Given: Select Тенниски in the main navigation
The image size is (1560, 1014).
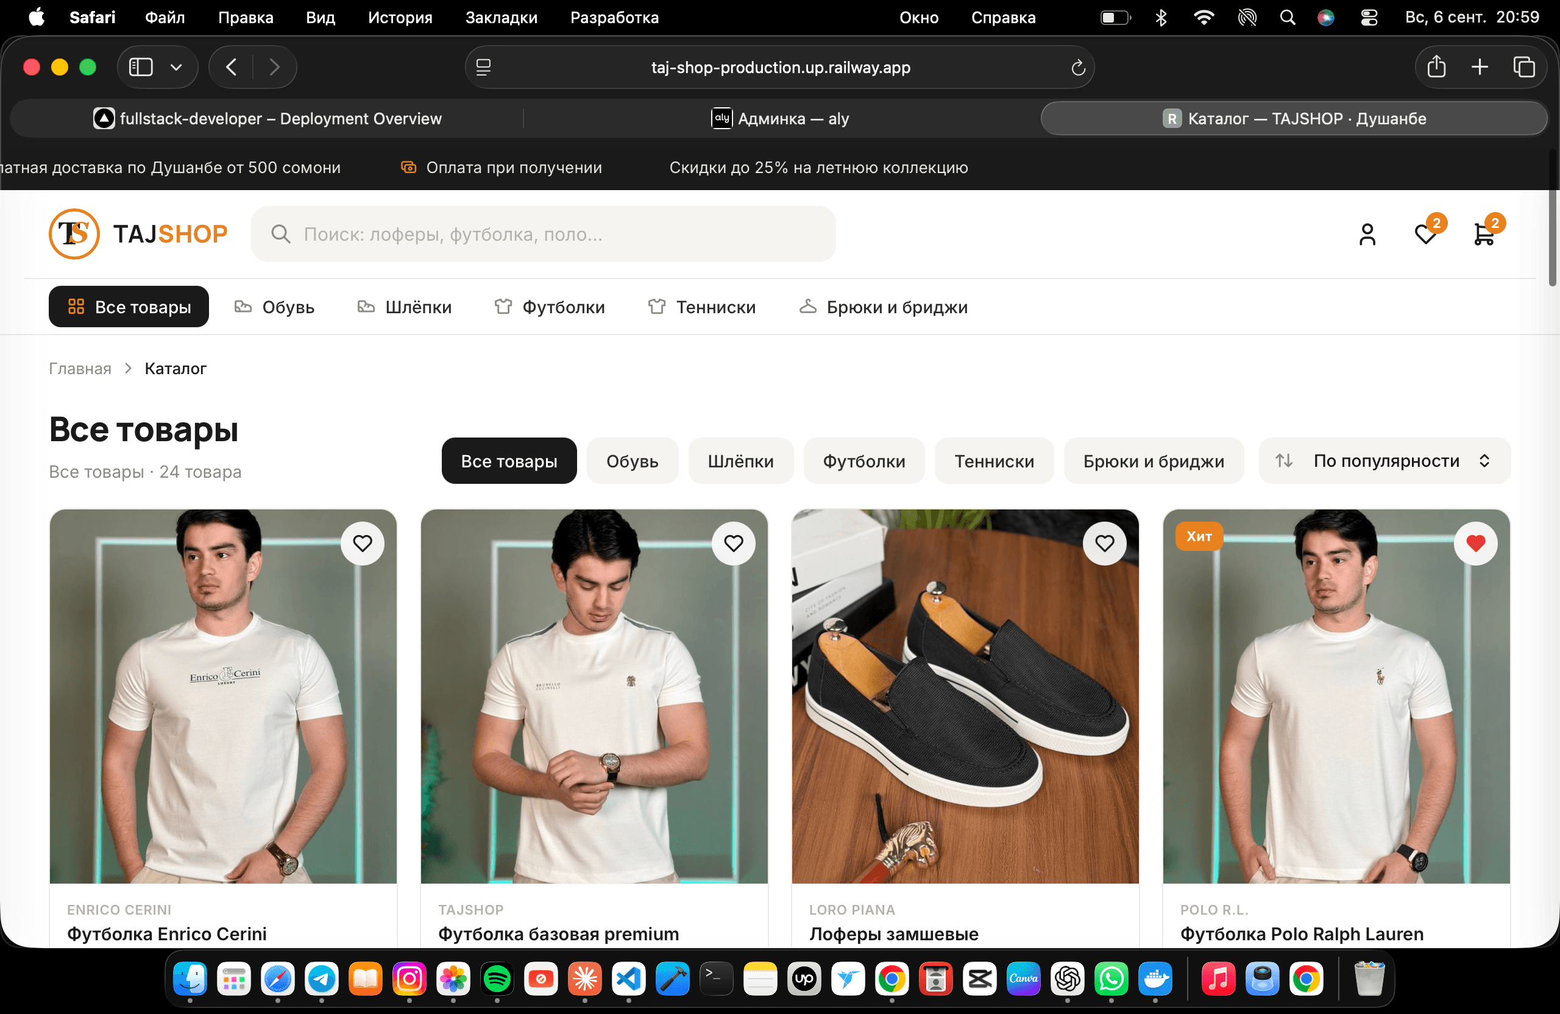Looking at the screenshot, I should (x=701, y=307).
